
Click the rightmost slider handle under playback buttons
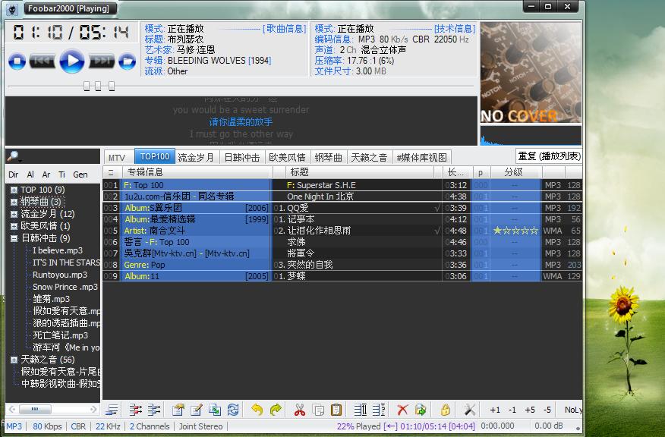[x=112, y=86]
